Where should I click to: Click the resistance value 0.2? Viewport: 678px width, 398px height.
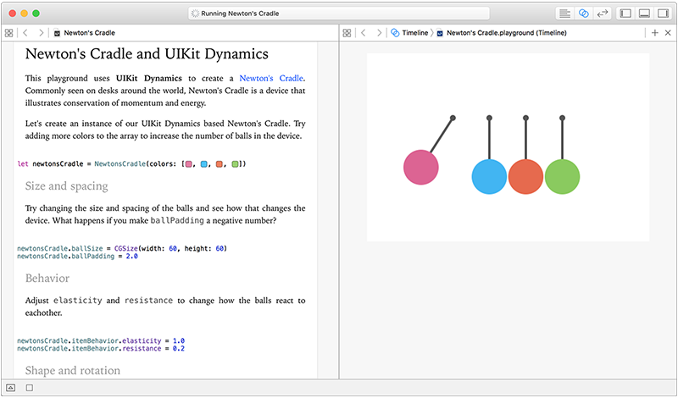tap(179, 349)
